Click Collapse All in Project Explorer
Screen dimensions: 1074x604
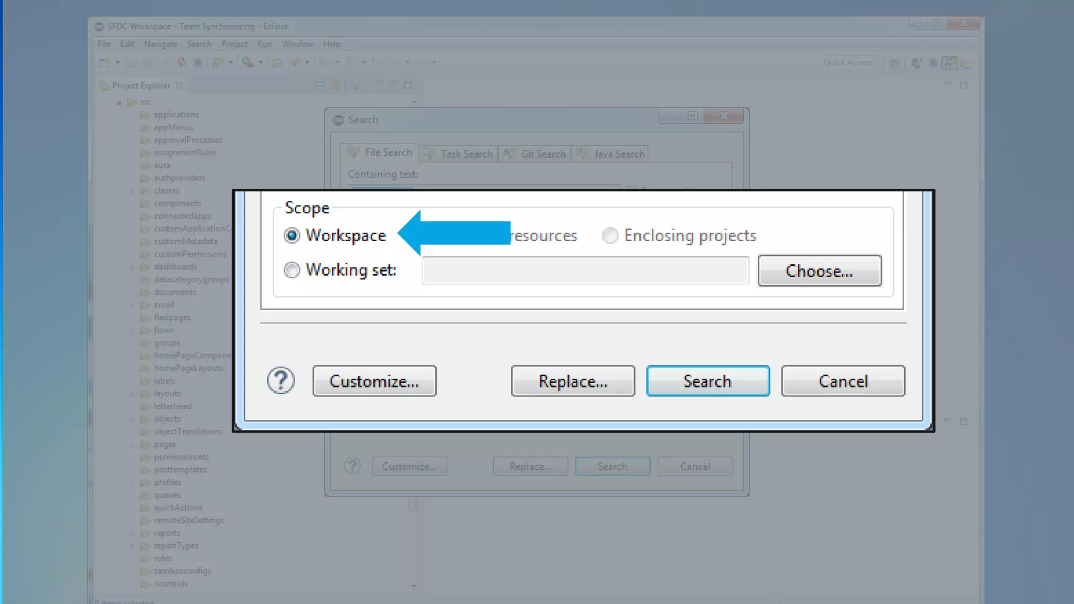point(320,85)
